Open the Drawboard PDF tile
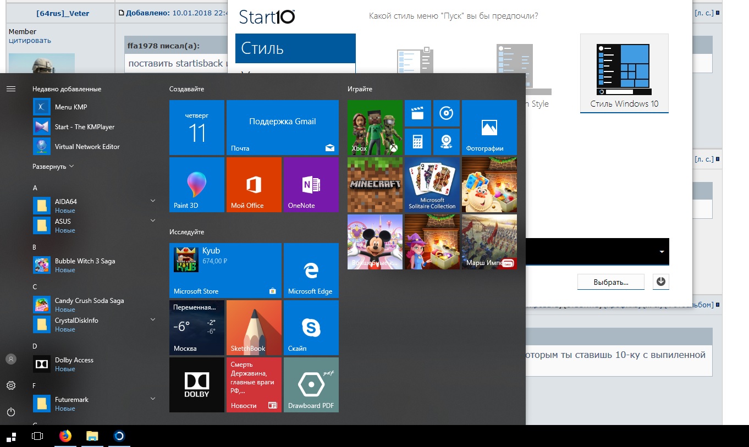 [311, 385]
